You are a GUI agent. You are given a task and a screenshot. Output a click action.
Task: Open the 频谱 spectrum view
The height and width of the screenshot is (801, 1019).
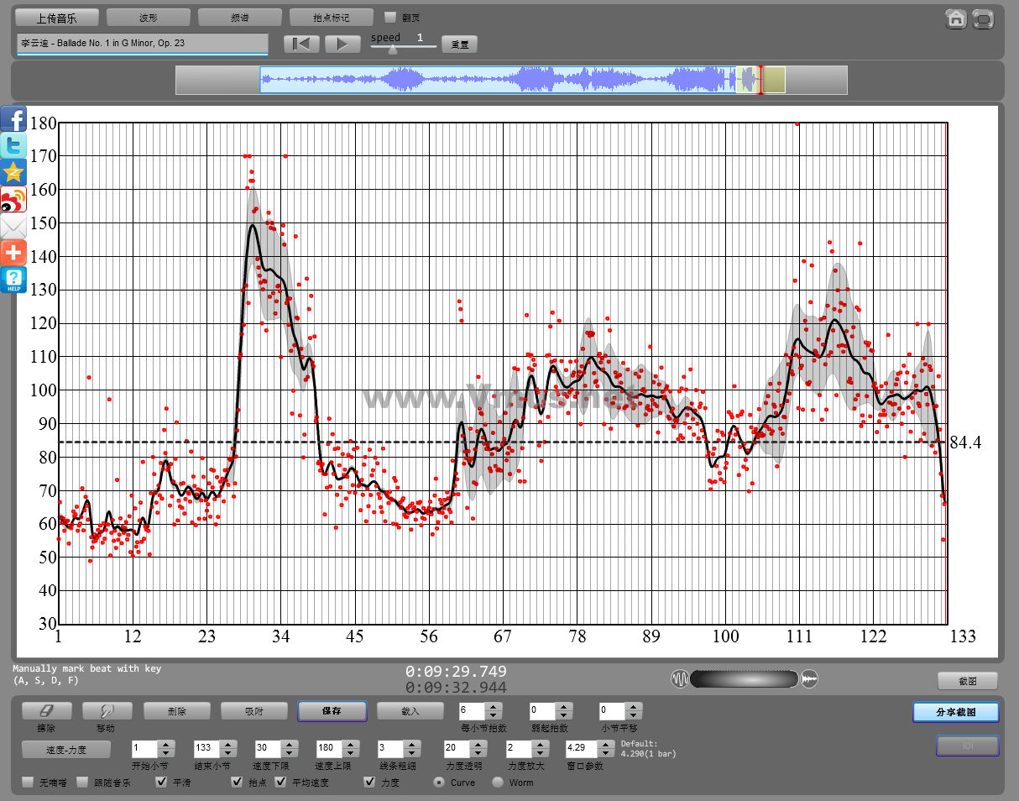(240, 18)
